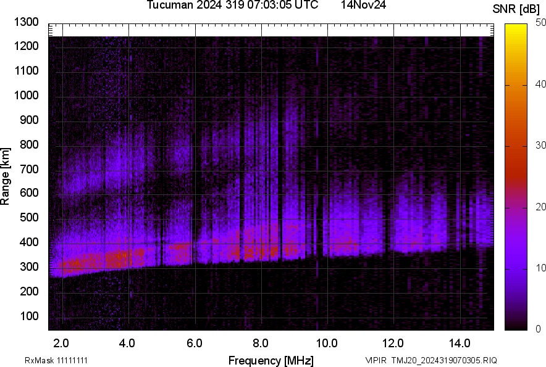The height and width of the screenshot is (367, 546).
Task: Click the 'SNR [dB]' colorbar title
Action: (516, 9)
